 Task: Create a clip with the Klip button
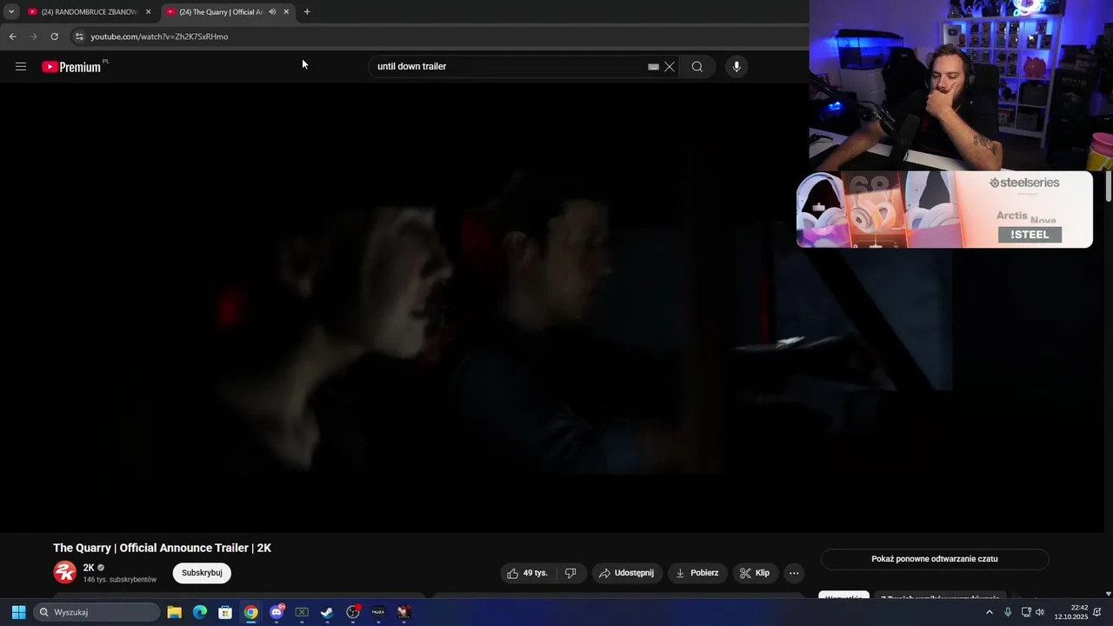(x=755, y=573)
